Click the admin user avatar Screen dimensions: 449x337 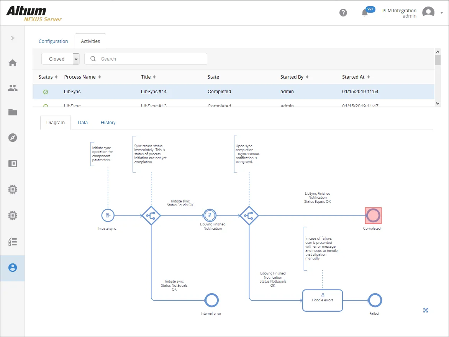click(x=428, y=12)
